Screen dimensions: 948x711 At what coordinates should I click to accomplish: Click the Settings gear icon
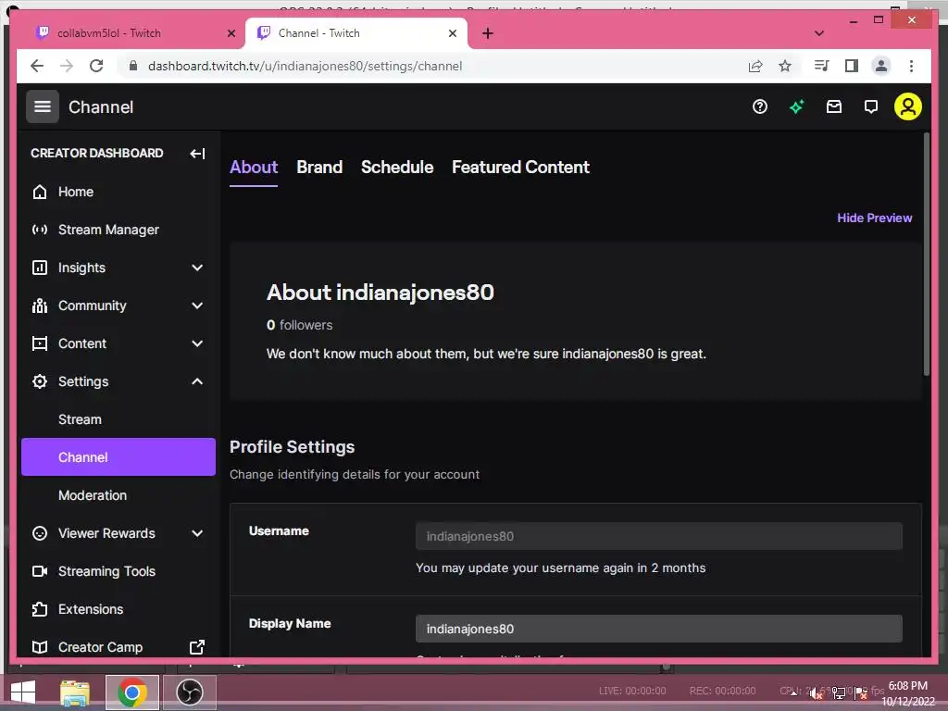(x=39, y=381)
